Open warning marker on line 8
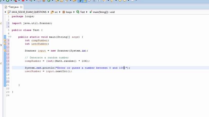 [x=5, y=40]
